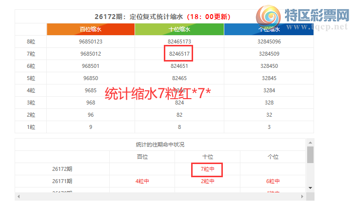
Task: Click the 4粒 row label
Action: (x=31, y=90)
